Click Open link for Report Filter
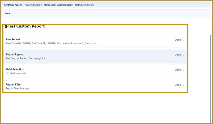 point(178,85)
